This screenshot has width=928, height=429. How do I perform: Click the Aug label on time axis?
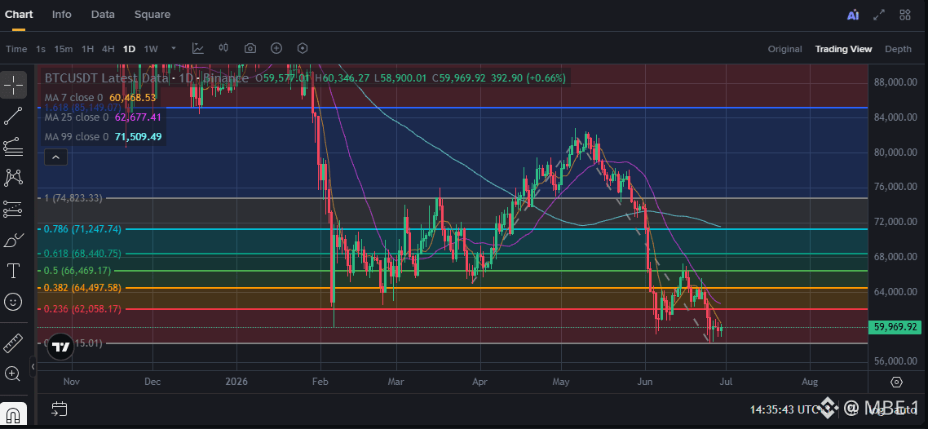pyautogui.click(x=810, y=382)
